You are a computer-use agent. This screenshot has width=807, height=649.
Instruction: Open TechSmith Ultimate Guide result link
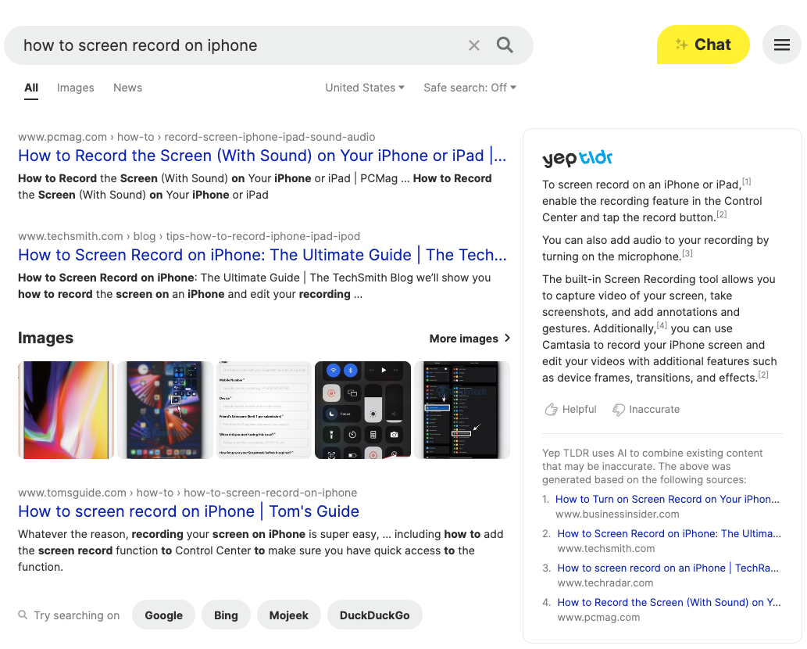[x=262, y=255]
